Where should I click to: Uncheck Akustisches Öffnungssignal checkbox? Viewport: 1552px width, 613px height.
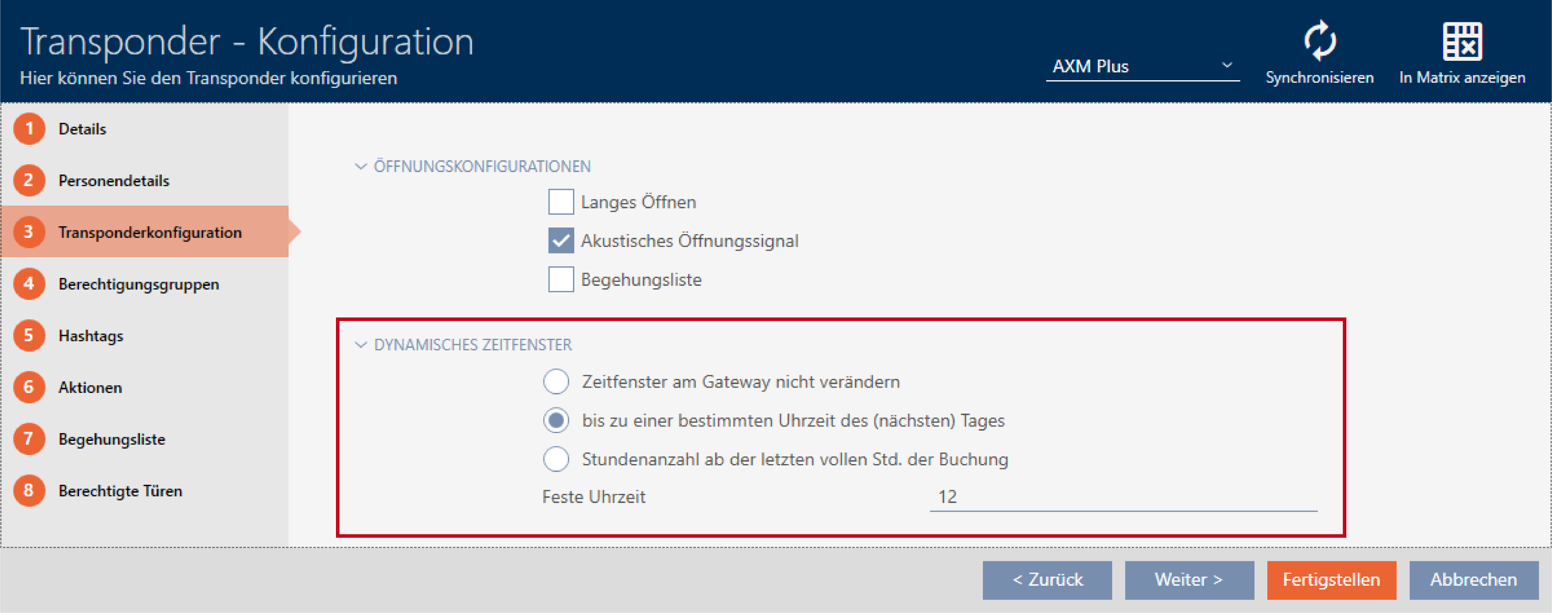(561, 241)
